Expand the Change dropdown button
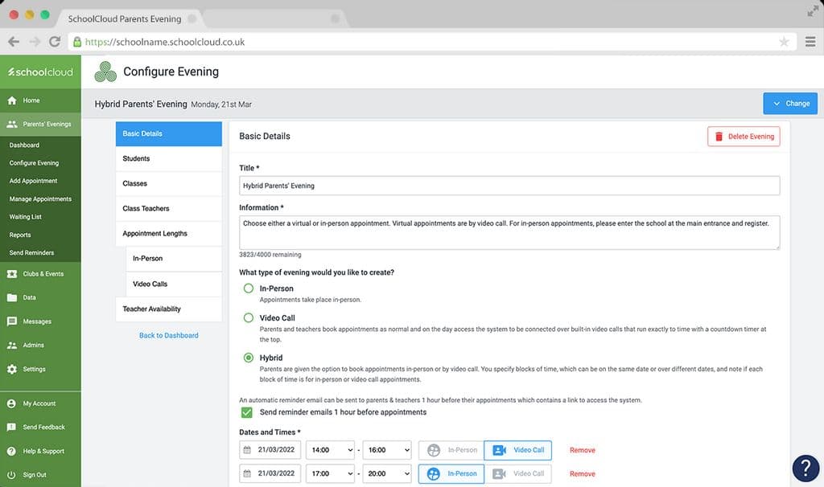Viewport: 824px width, 487px height. [789, 103]
